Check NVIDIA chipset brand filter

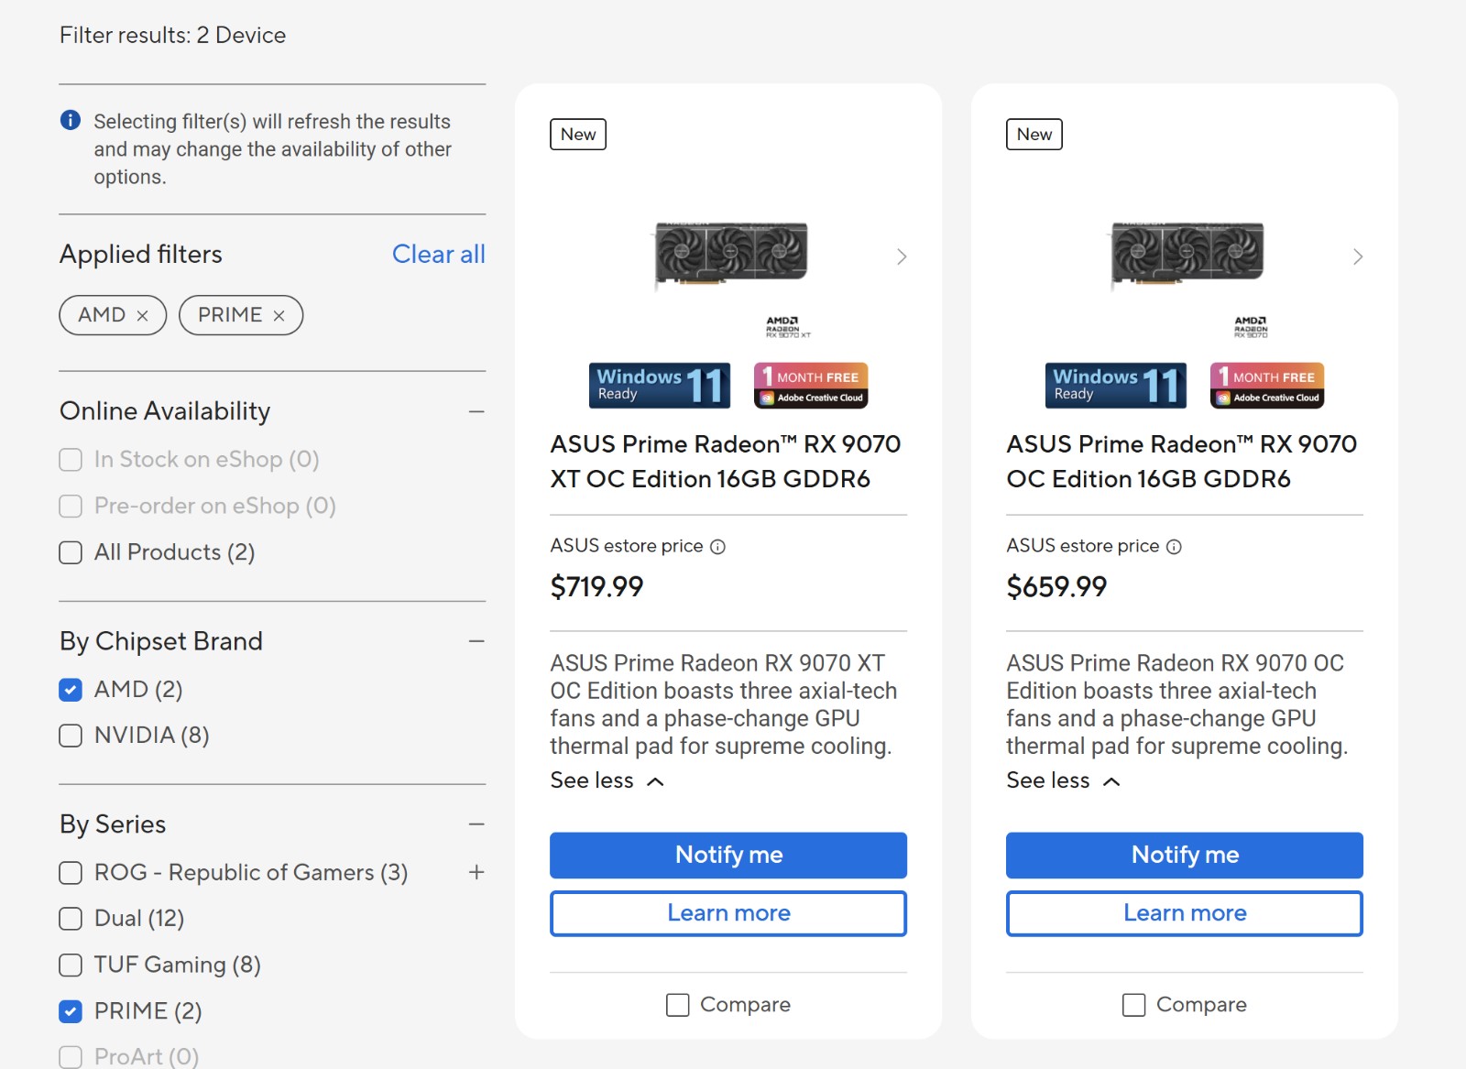click(71, 736)
